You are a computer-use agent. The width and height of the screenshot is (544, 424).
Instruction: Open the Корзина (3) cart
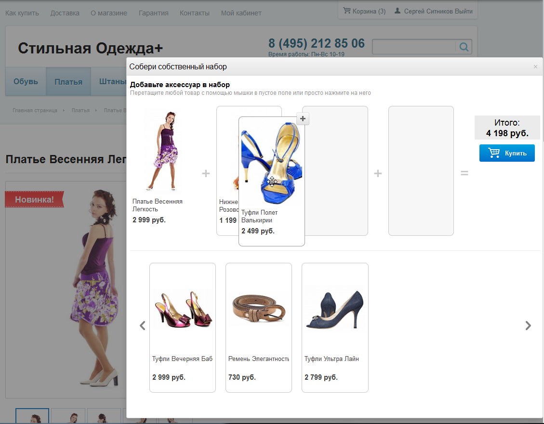[x=364, y=11]
